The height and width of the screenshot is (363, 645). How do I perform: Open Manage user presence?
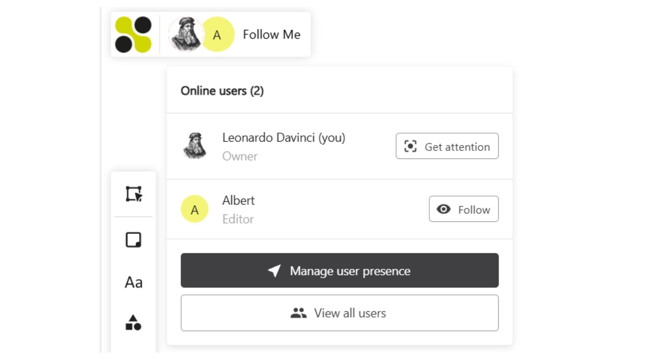pyautogui.click(x=340, y=271)
